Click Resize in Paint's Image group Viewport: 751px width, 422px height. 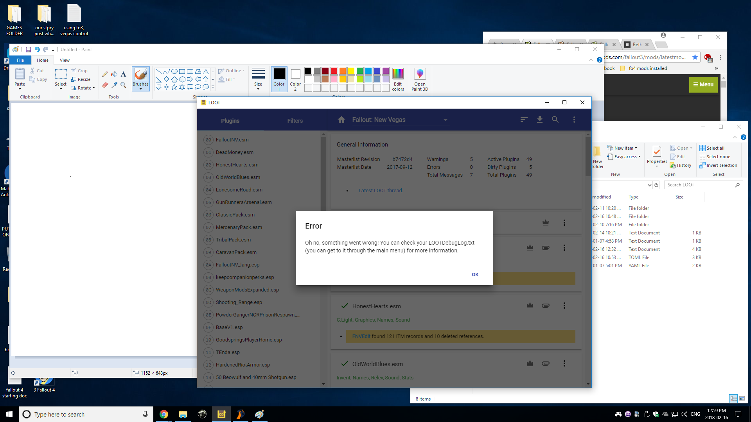click(81, 79)
